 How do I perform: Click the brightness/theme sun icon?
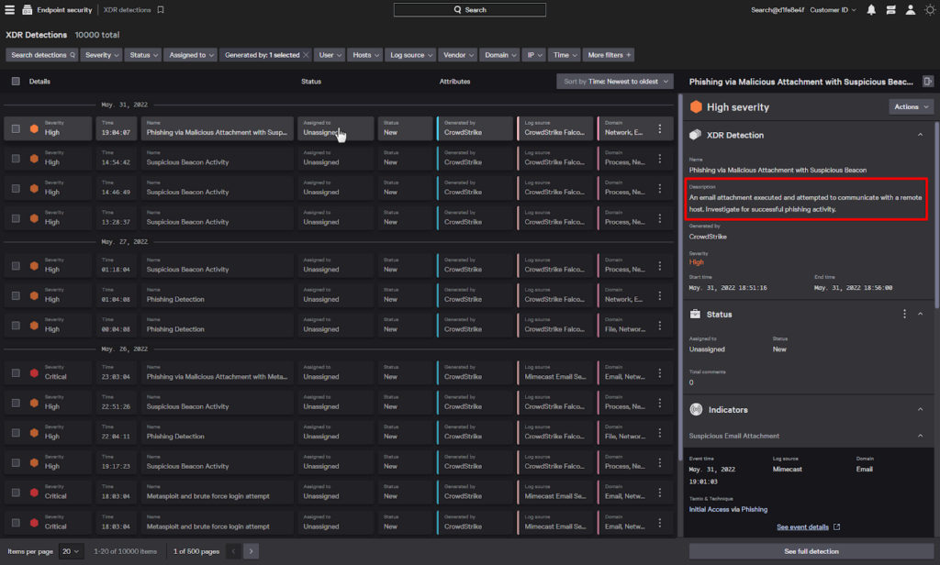(929, 10)
